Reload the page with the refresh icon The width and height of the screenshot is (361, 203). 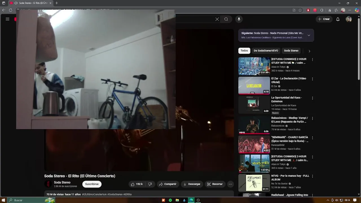[11, 10]
